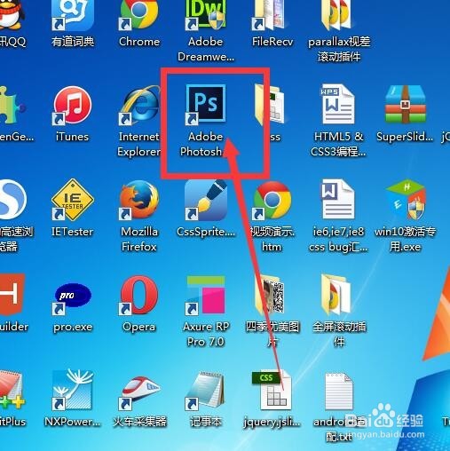Click the "FileRecv" label text
Screen dimensions: 450x451
click(x=272, y=42)
